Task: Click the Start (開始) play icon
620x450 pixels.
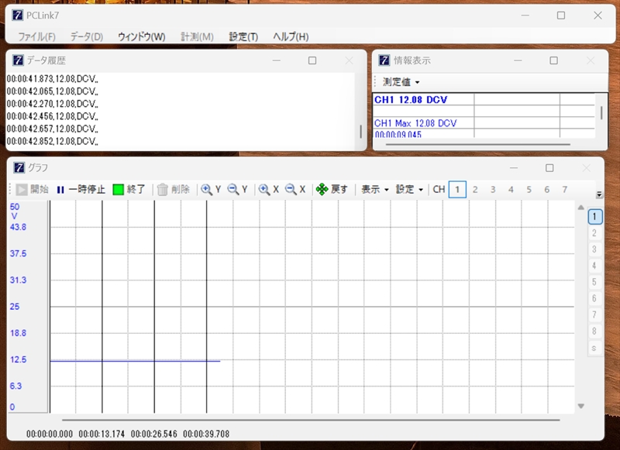Action: 22,190
